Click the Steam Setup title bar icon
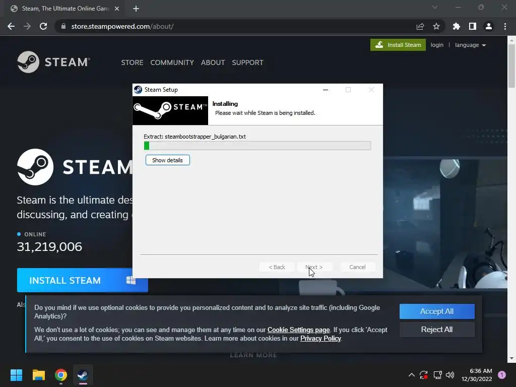This screenshot has width=516, height=387. pos(138,90)
